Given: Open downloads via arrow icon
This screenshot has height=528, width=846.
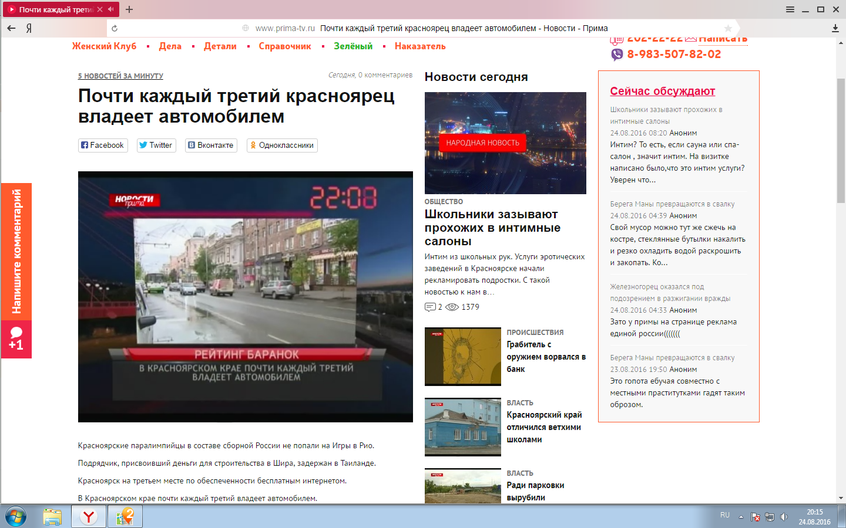Looking at the screenshot, I should pyautogui.click(x=835, y=28).
